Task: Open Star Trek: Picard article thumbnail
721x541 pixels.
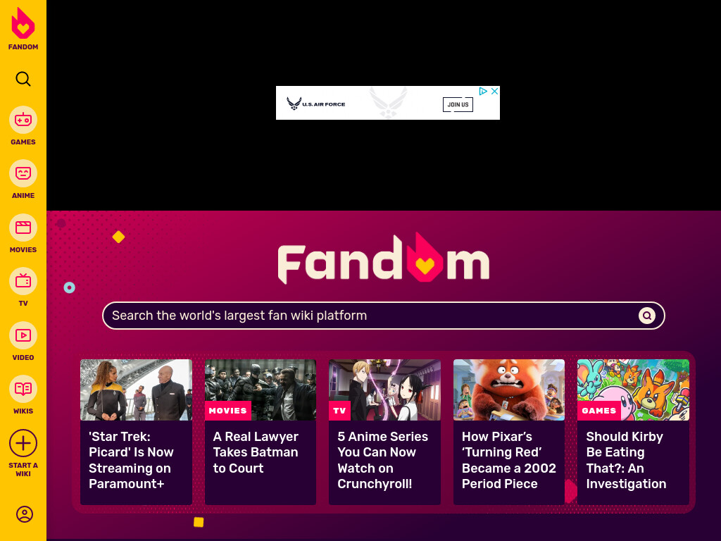Action: pyautogui.click(x=136, y=390)
